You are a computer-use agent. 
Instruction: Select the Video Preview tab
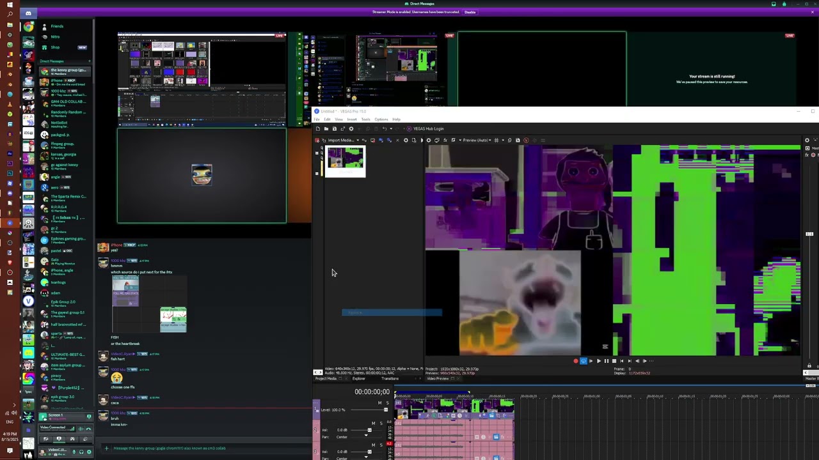[x=438, y=379]
